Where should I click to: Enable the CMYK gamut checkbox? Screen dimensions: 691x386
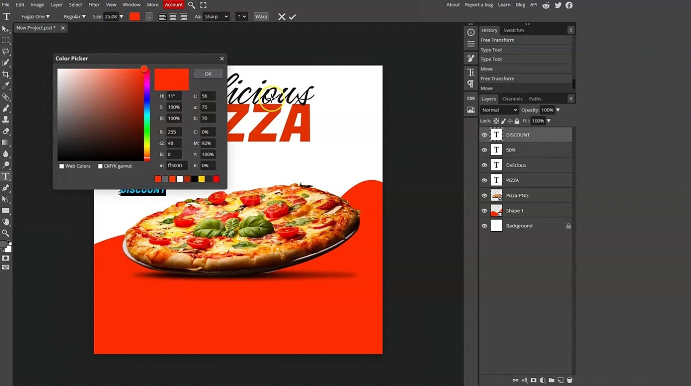pyautogui.click(x=100, y=166)
